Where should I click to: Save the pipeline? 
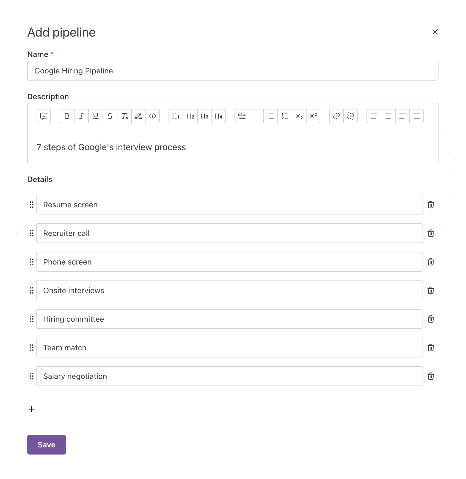click(x=46, y=445)
